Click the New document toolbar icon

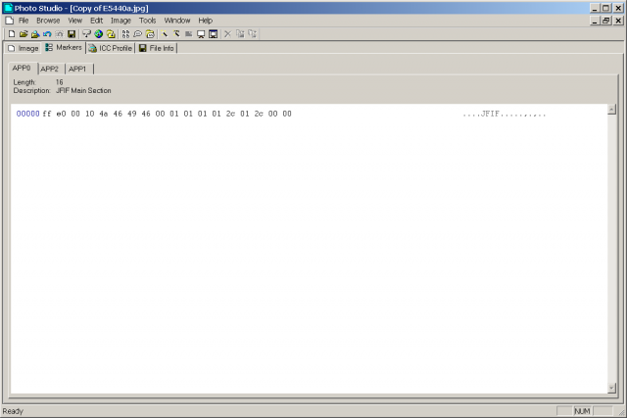(x=12, y=34)
